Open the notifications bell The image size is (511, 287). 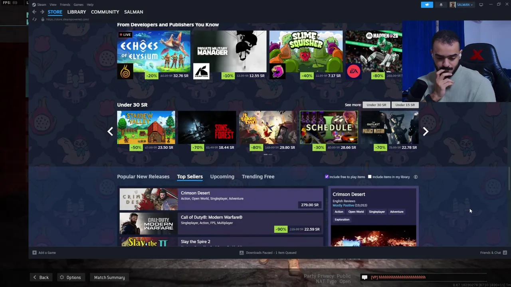coord(441,4)
